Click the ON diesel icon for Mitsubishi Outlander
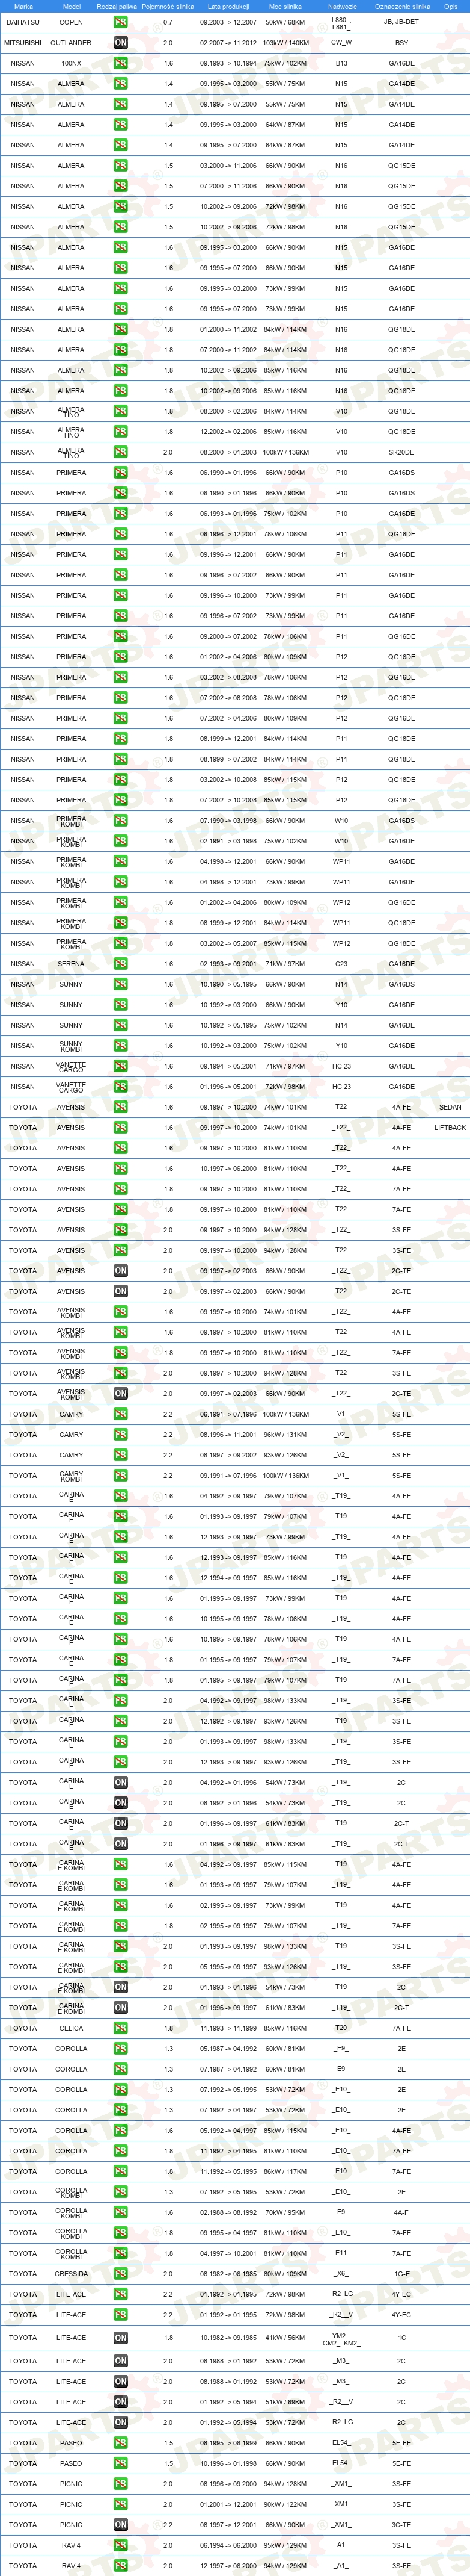470x2576 pixels. (x=120, y=42)
